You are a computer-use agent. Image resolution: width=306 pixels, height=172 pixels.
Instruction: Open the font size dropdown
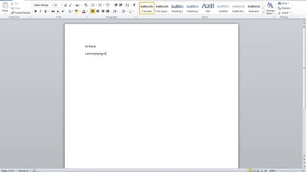62,5
